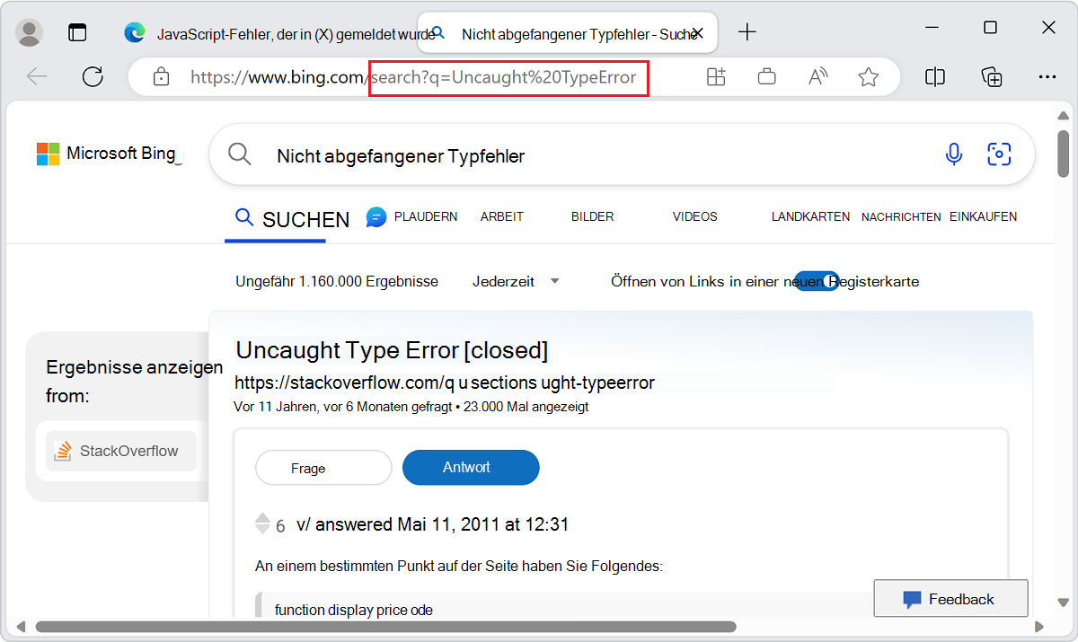The height and width of the screenshot is (642, 1078).
Task: Refresh the current page
Action: pyautogui.click(x=93, y=76)
